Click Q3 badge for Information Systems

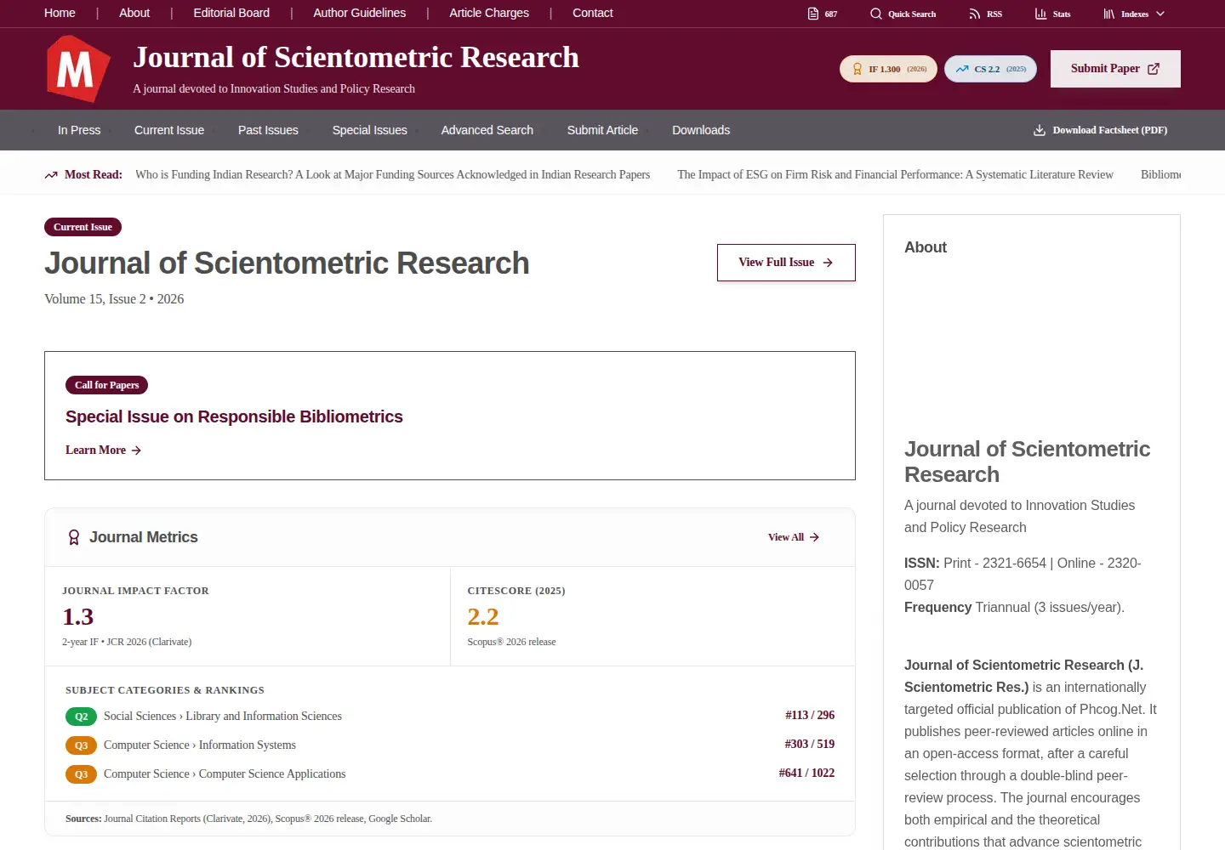tap(81, 745)
